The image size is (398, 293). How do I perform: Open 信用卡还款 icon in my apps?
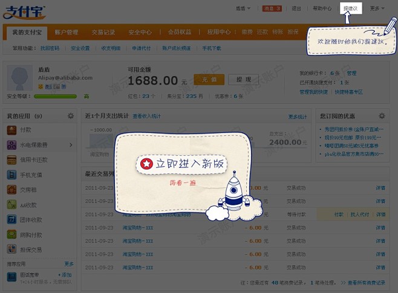click(11, 159)
